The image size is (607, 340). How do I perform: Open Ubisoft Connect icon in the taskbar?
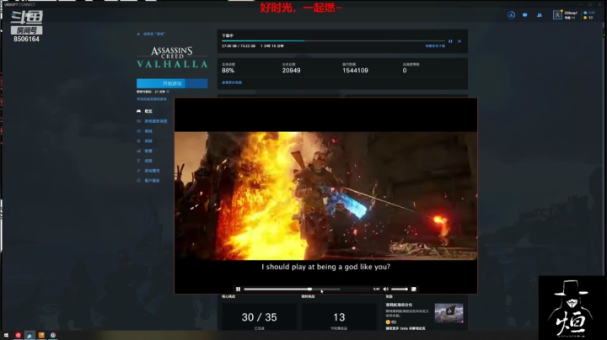[30, 335]
